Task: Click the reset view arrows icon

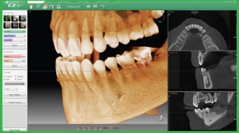Action: tap(59, 7)
